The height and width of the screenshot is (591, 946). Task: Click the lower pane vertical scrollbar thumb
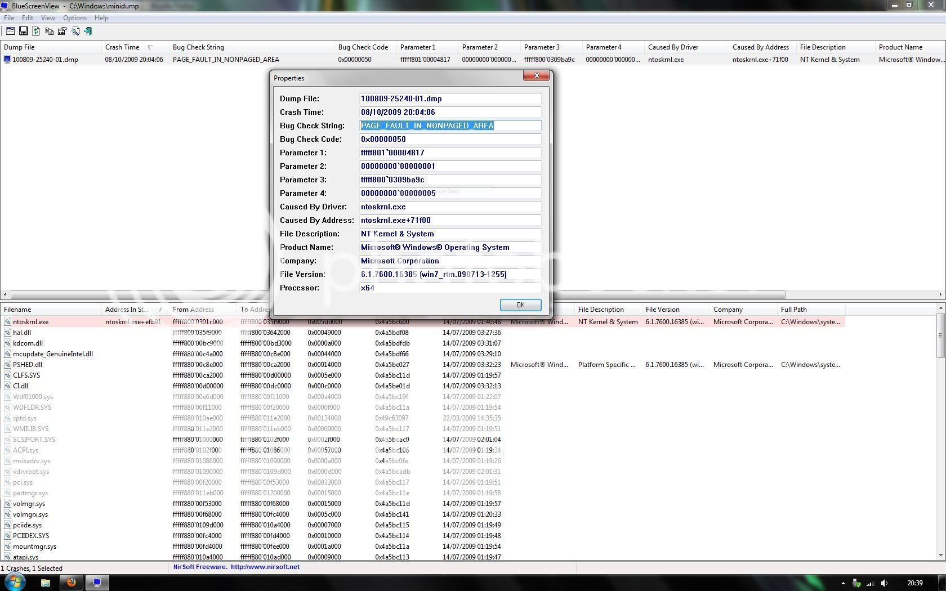click(940, 335)
